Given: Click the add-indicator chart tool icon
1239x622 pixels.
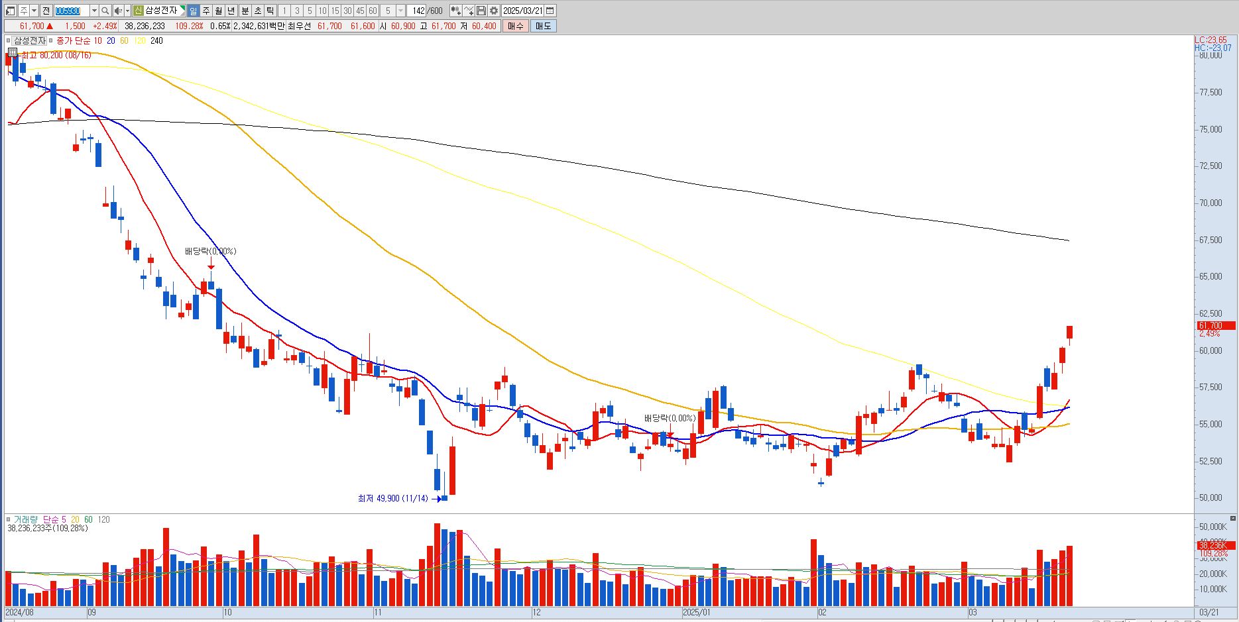Looking at the screenshot, I should tap(455, 11).
